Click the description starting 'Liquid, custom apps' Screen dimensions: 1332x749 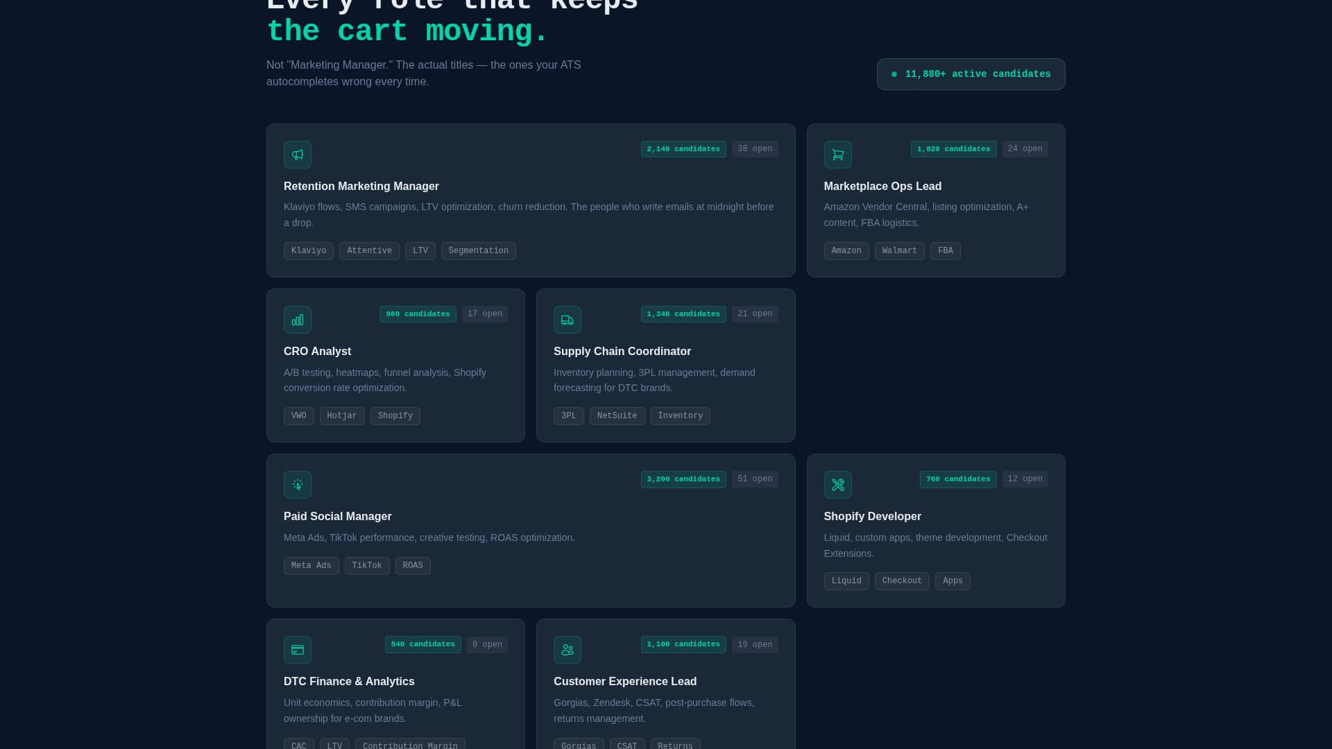(x=935, y=545)
